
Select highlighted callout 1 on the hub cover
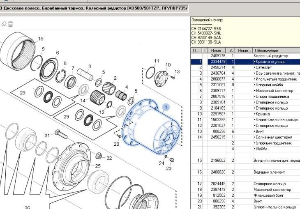pos(166,108)
